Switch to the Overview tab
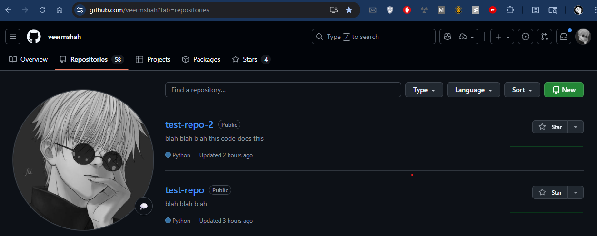 29,59
